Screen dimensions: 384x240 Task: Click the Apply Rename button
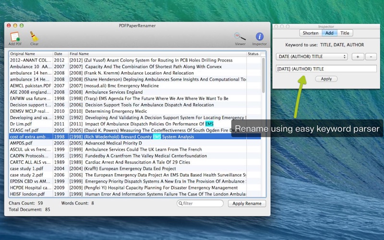(247, 204)
